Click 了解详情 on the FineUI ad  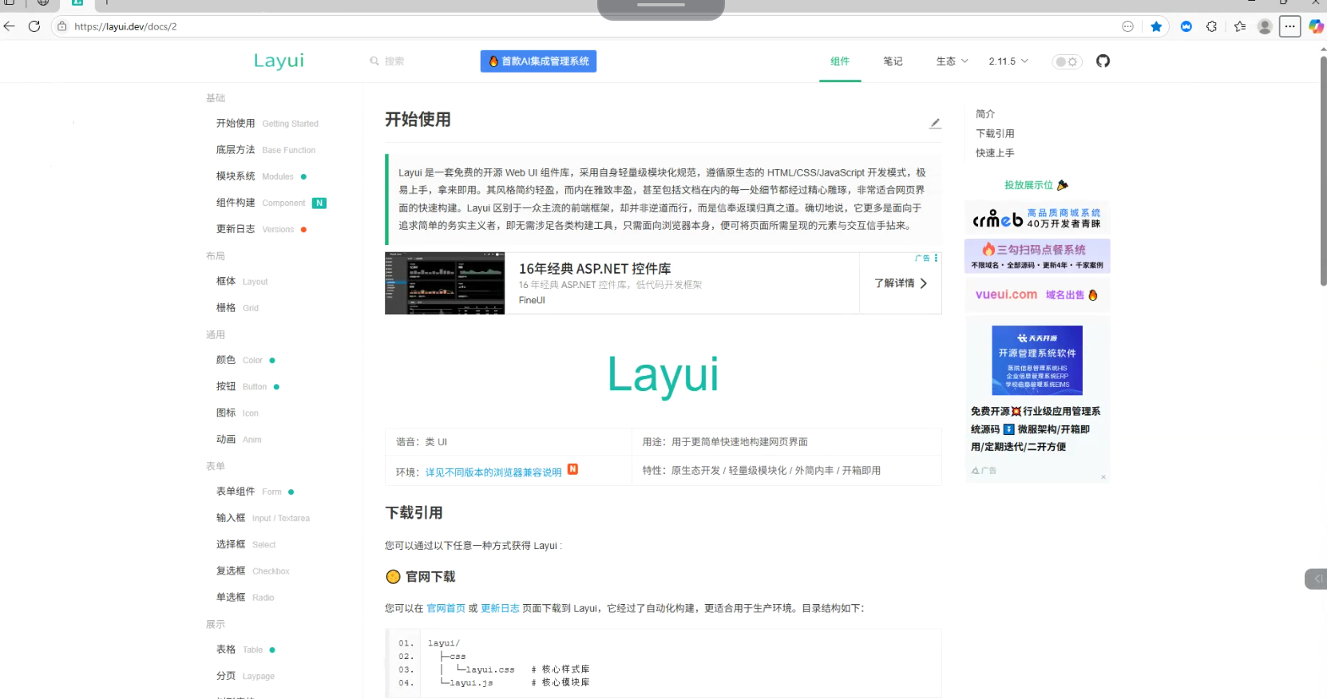(x=900, y=283)
